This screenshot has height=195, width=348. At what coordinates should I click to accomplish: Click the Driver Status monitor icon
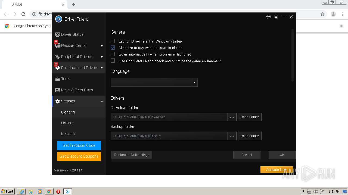click(57, 34)
